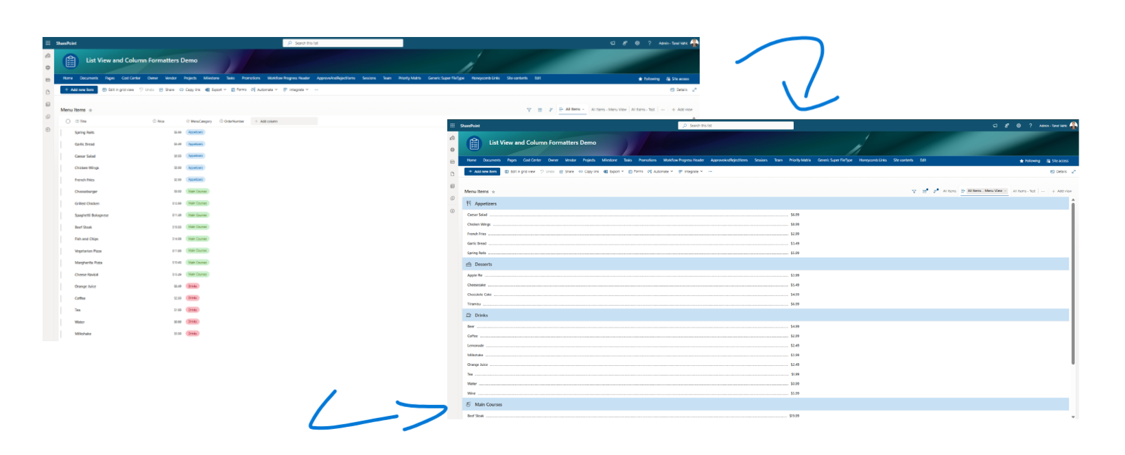This screenshot has width=1125, height=455.
Task: Collapse the Desserts group header
Action: tap(766, 264)
